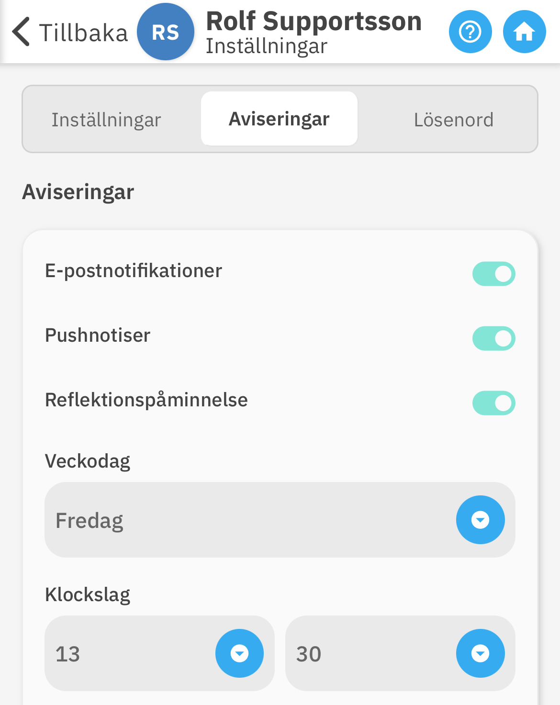Toggle Reflektionspåminnelse off

pyautogui.click(x=493, y=403)
